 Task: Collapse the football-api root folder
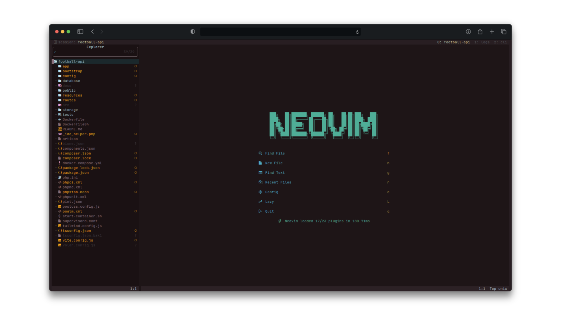[x=71, y=62]
